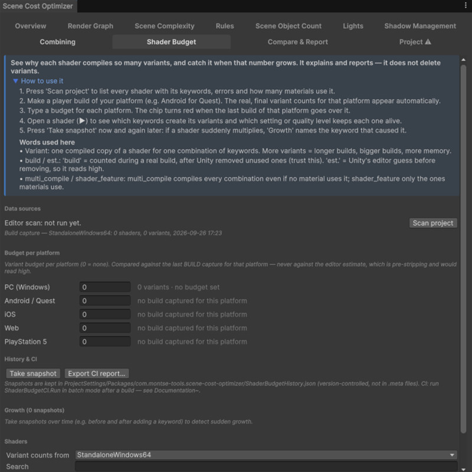Click the Take snapshot button
This screenshot has height=472, width=472.
(x=33, y=373)
